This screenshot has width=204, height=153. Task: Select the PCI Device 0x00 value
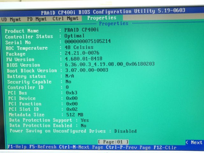(72, 98)
